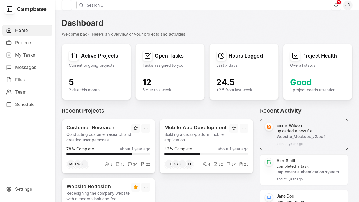Focus the Search input field

123,5
